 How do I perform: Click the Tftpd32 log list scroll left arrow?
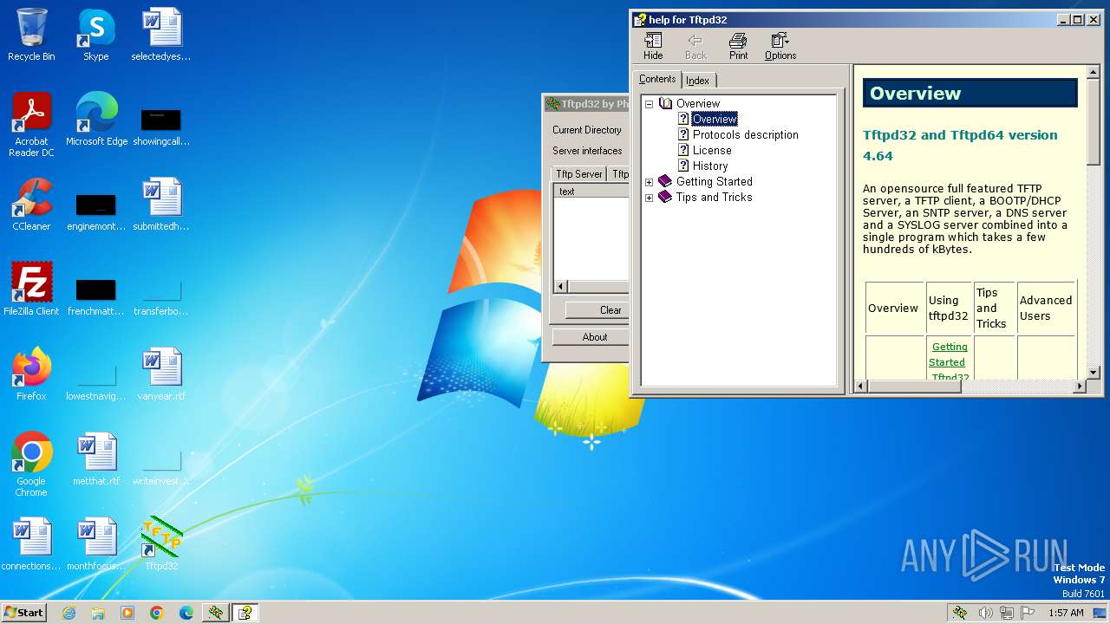560,287
